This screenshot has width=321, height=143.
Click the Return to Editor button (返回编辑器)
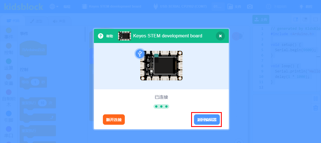pos(207,120)
